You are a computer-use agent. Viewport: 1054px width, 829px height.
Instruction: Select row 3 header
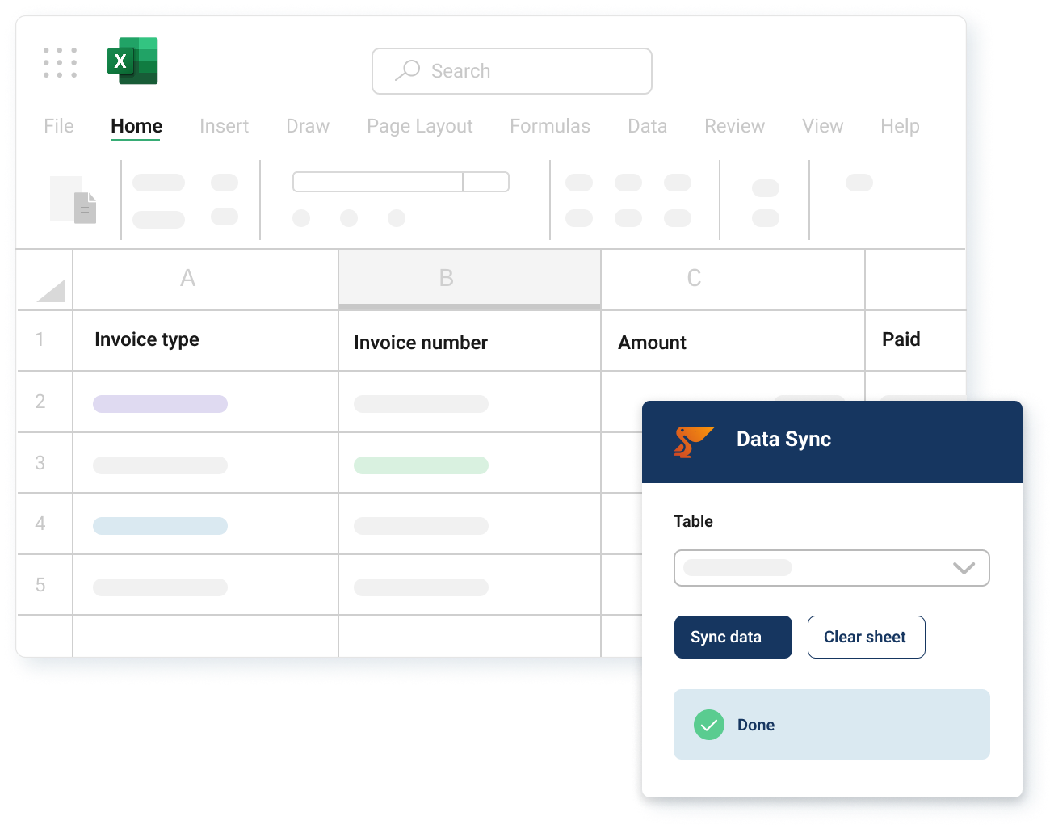coord(44,463)
